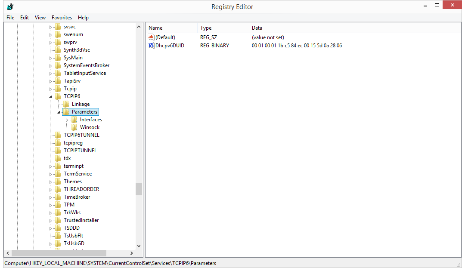The image size is (465, 271).
Task: Click the ab icon next to (Default)
Action: pyautogui.click(x=151, y=37)
